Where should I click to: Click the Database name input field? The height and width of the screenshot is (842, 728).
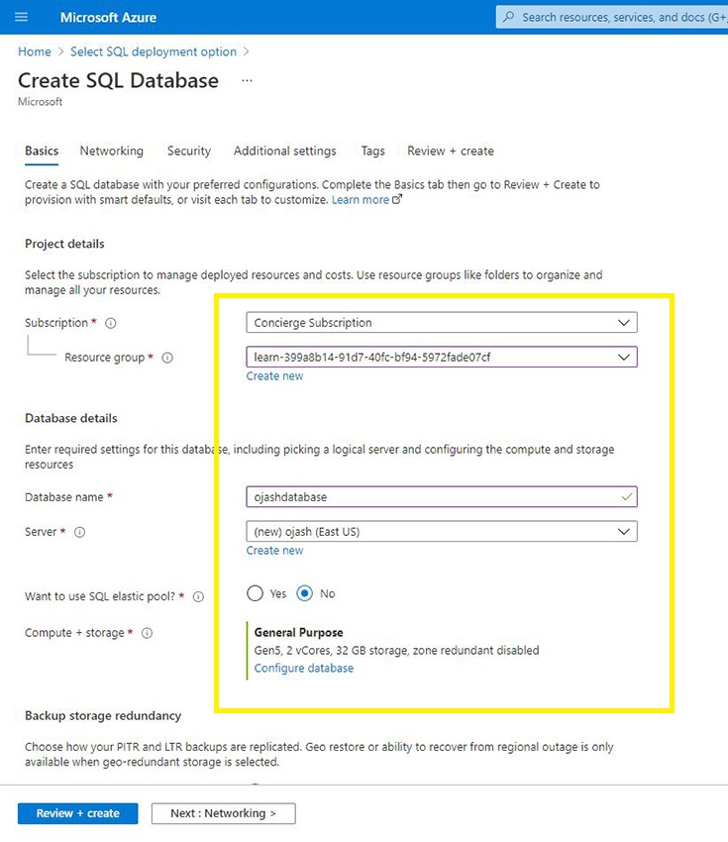coord(442,497)
